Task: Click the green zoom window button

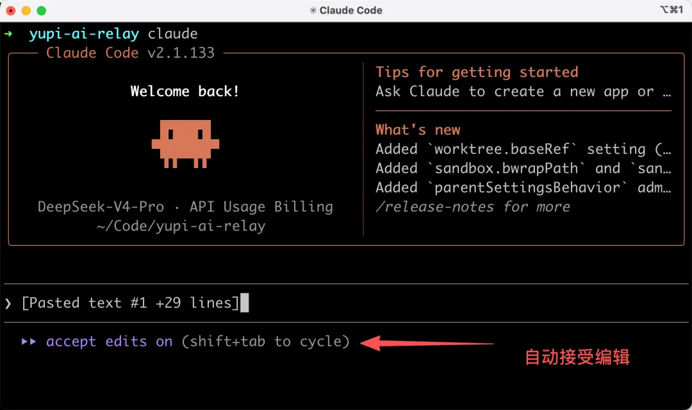Action: [42, 11]
